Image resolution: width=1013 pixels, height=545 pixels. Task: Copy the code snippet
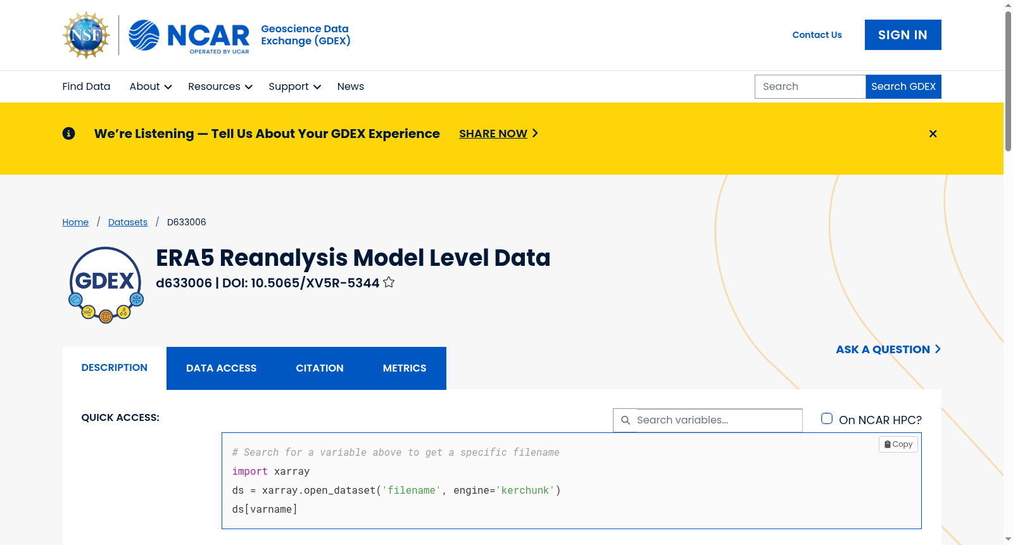click(x=898, y=444)
